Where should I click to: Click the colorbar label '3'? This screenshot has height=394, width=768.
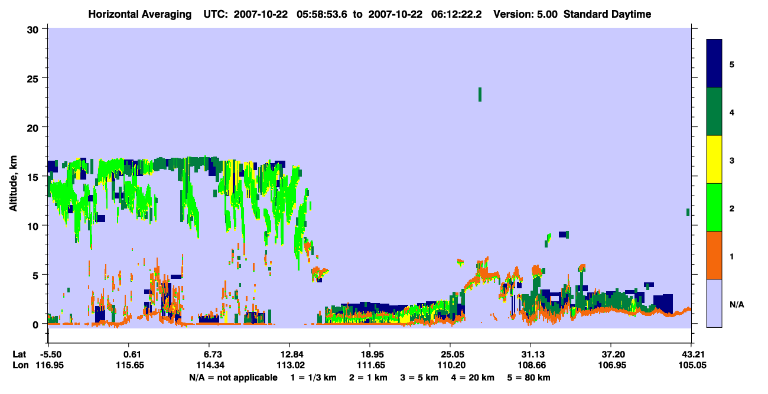coord(732,160)
